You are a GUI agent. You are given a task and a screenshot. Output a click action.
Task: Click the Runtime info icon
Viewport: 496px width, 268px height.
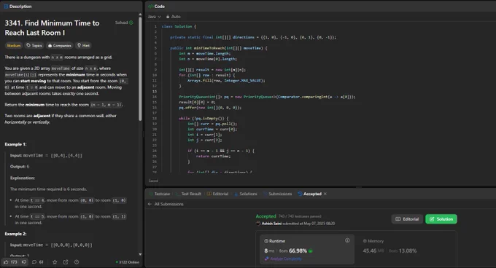click(x=347, y=240)
